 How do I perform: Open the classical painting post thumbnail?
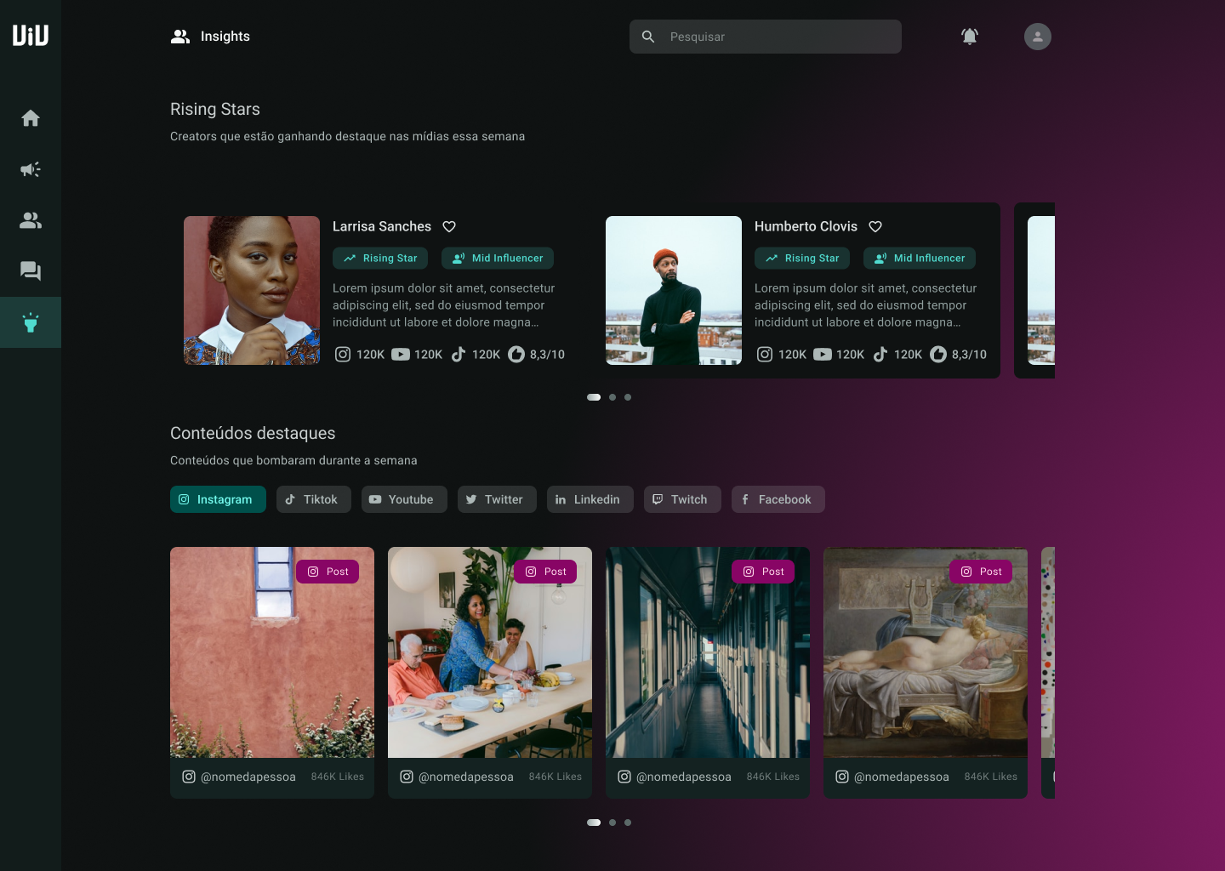[x=926, y=652]
